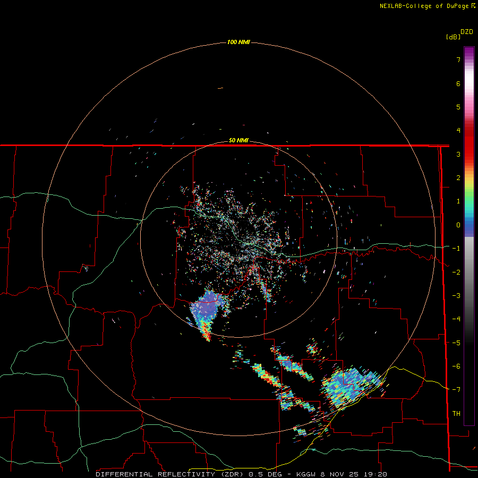Click the -1 value on the color scale
The width and height of the screenshot is (478, 478).
[x=456, y=249]
